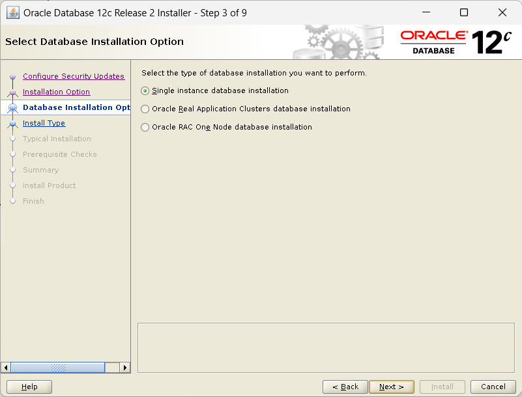Click the Prerequisite Checks step text
522x397 pixels.
[60, 154]
